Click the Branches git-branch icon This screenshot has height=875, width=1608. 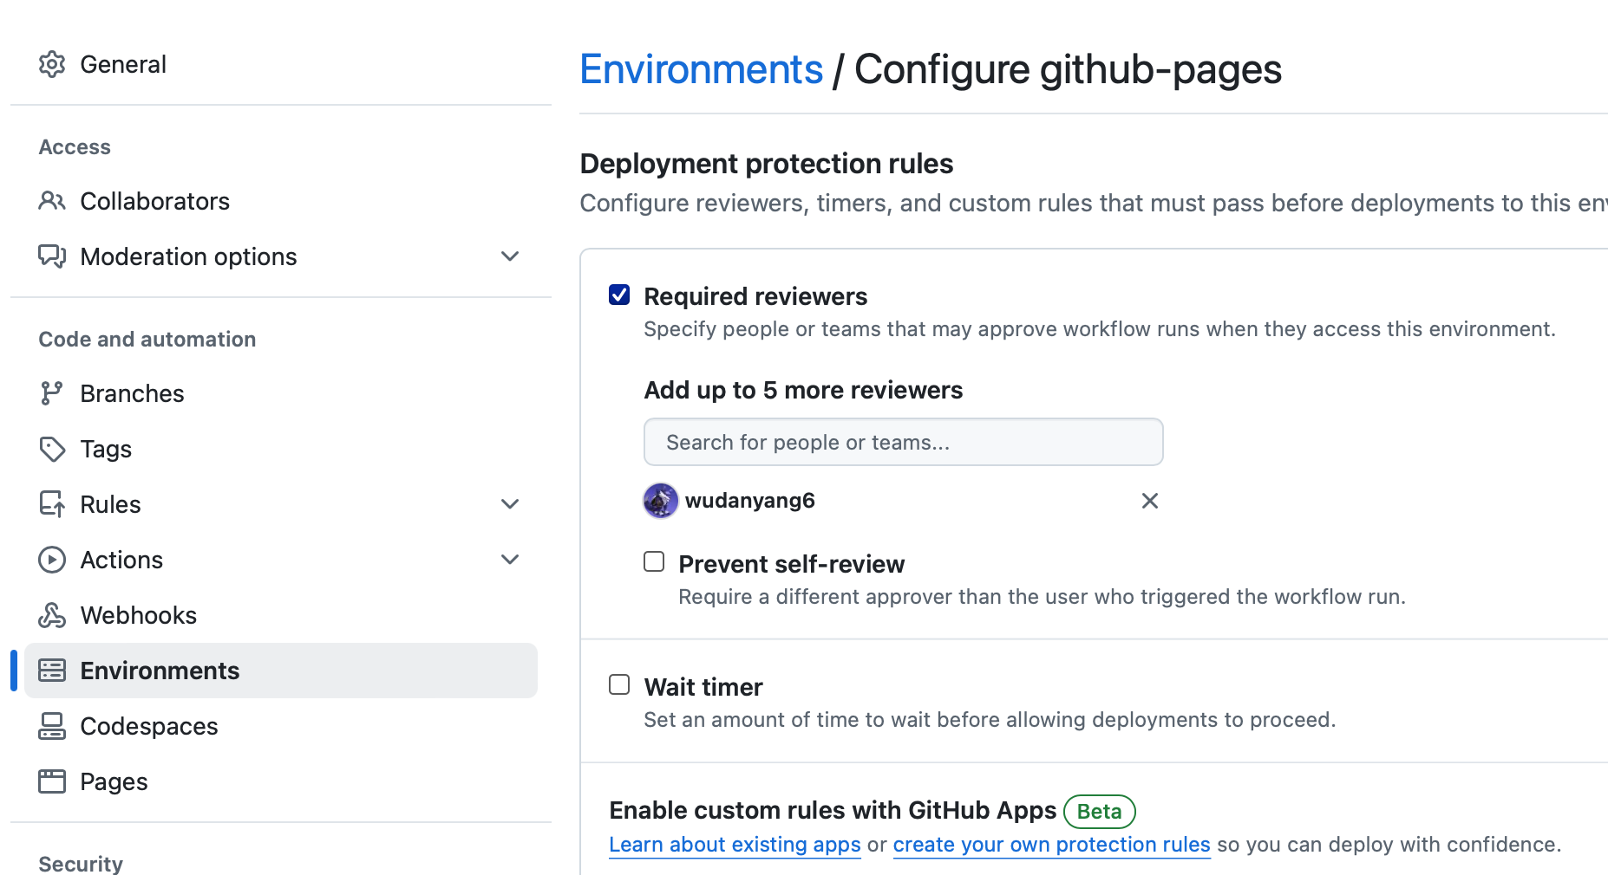(x=52, y=393)
